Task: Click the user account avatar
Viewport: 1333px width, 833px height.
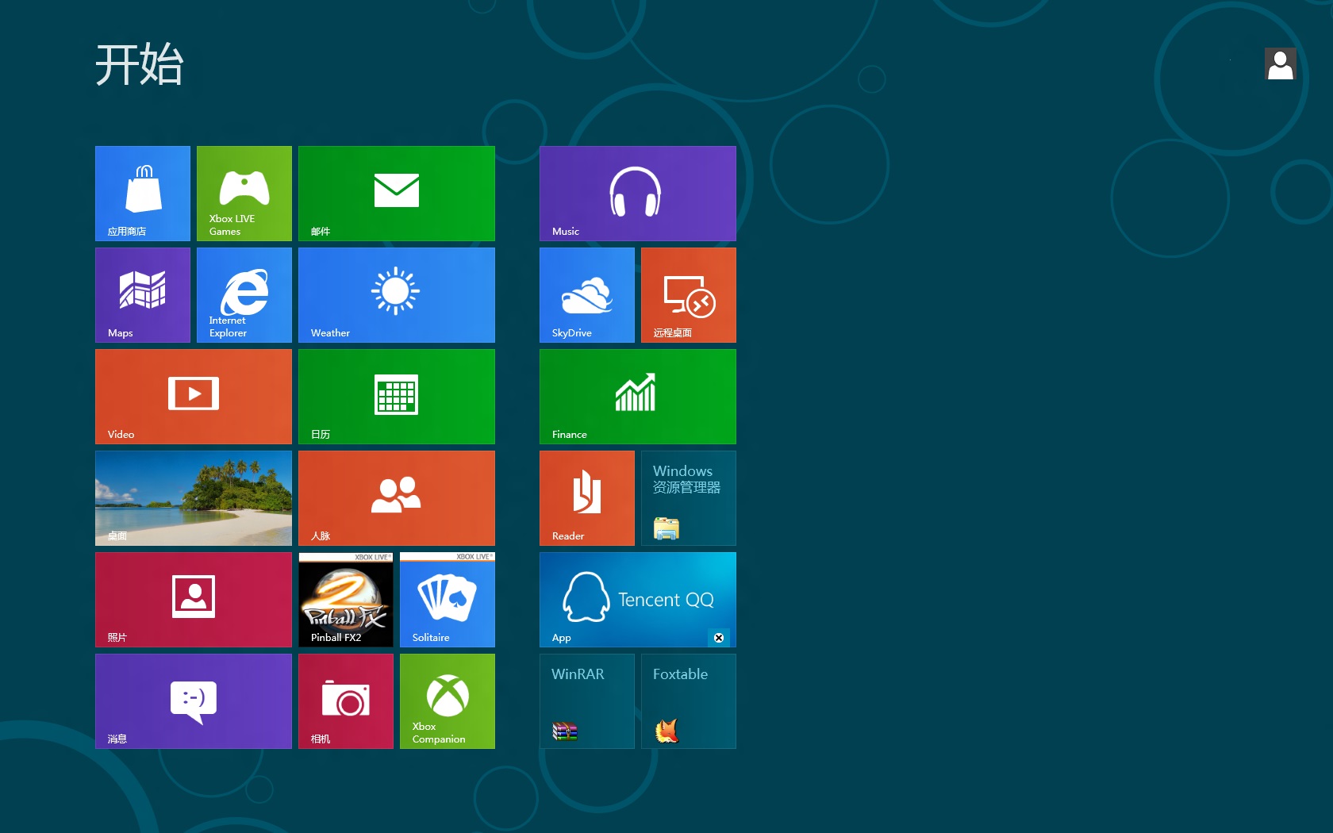Action: 1281,63
